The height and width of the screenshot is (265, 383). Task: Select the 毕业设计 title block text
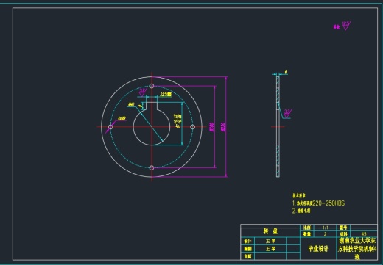[318, 249]
